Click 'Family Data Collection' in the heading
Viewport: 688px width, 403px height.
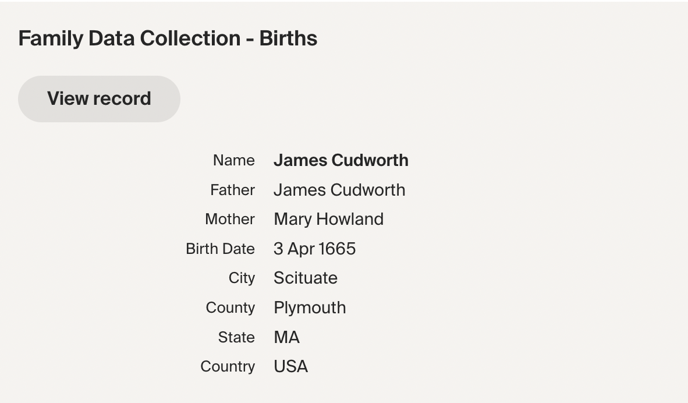(x=129, y=38)
